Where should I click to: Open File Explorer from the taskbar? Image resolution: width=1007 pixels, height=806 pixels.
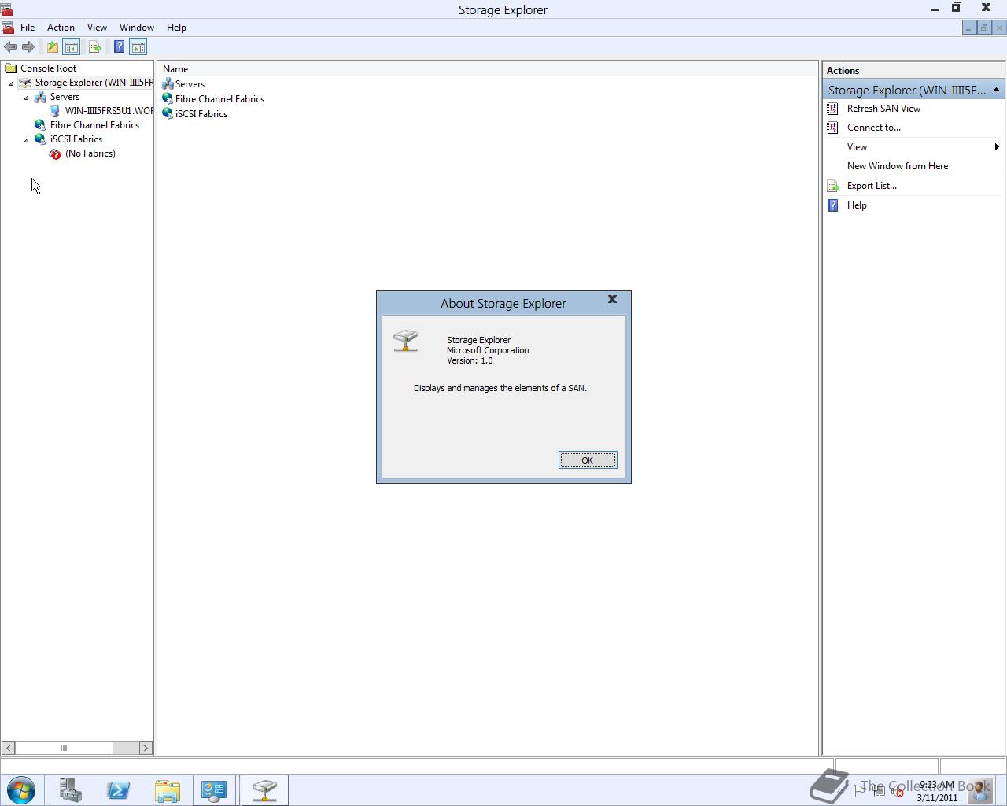coord(167,790)
